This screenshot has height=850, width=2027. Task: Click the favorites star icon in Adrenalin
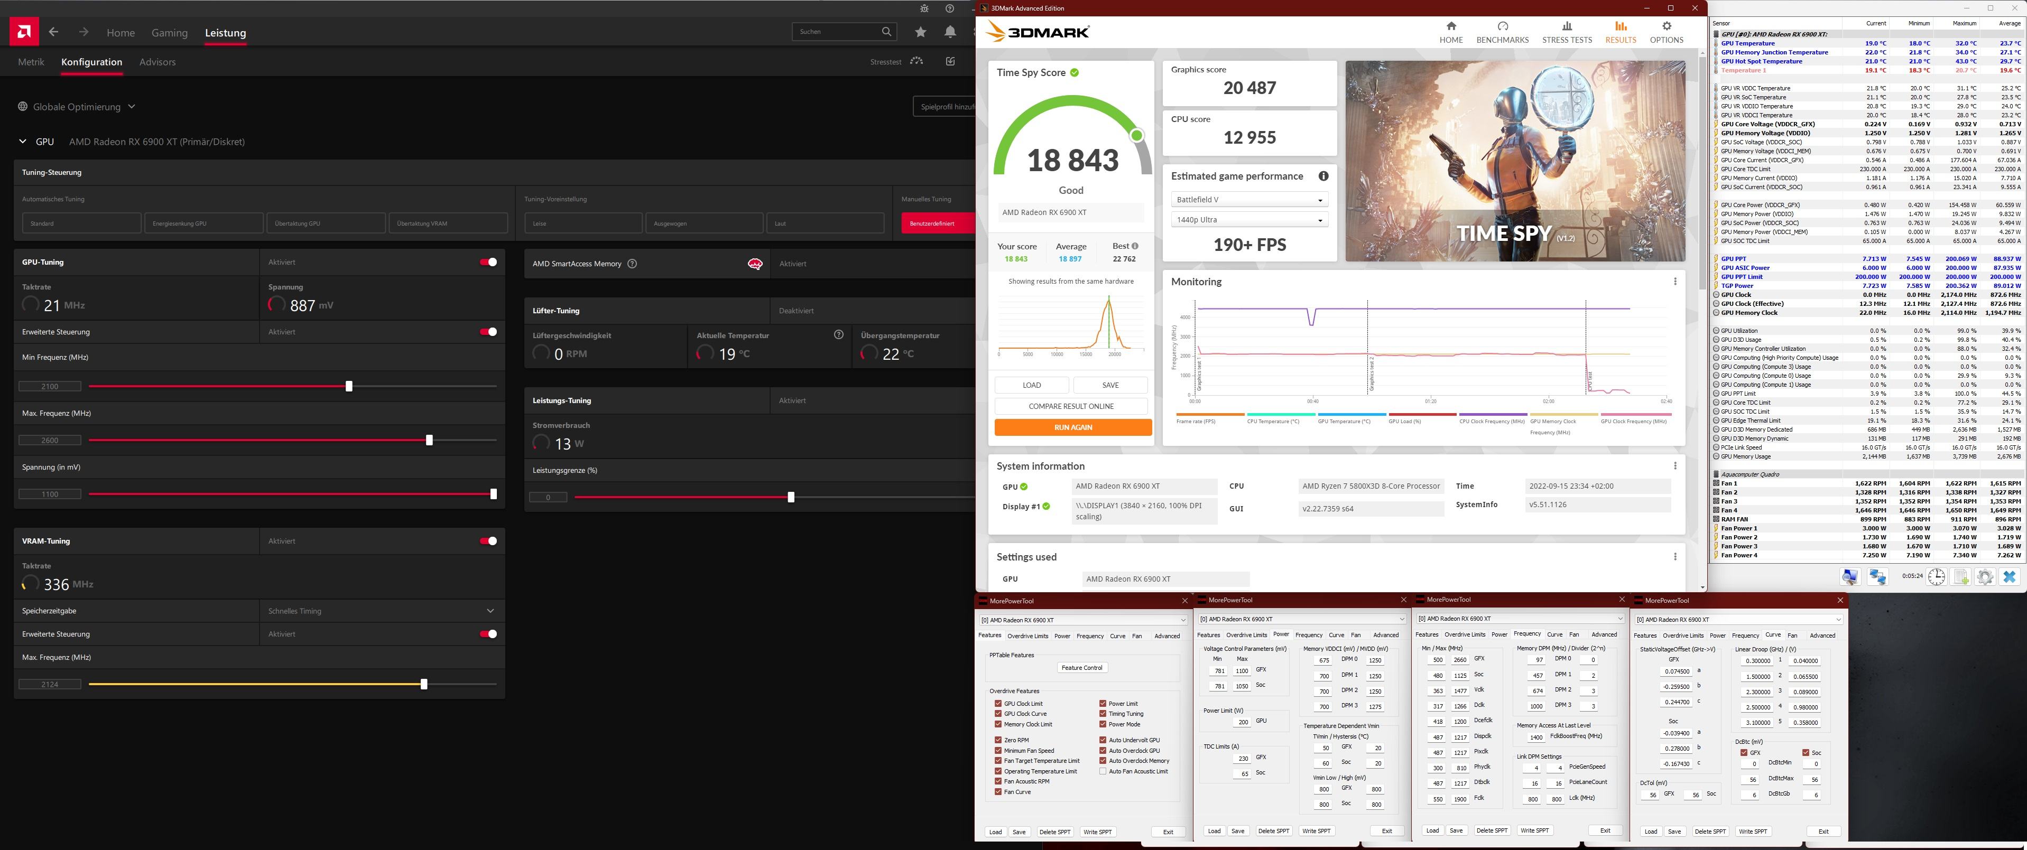[x=921, y=32]
